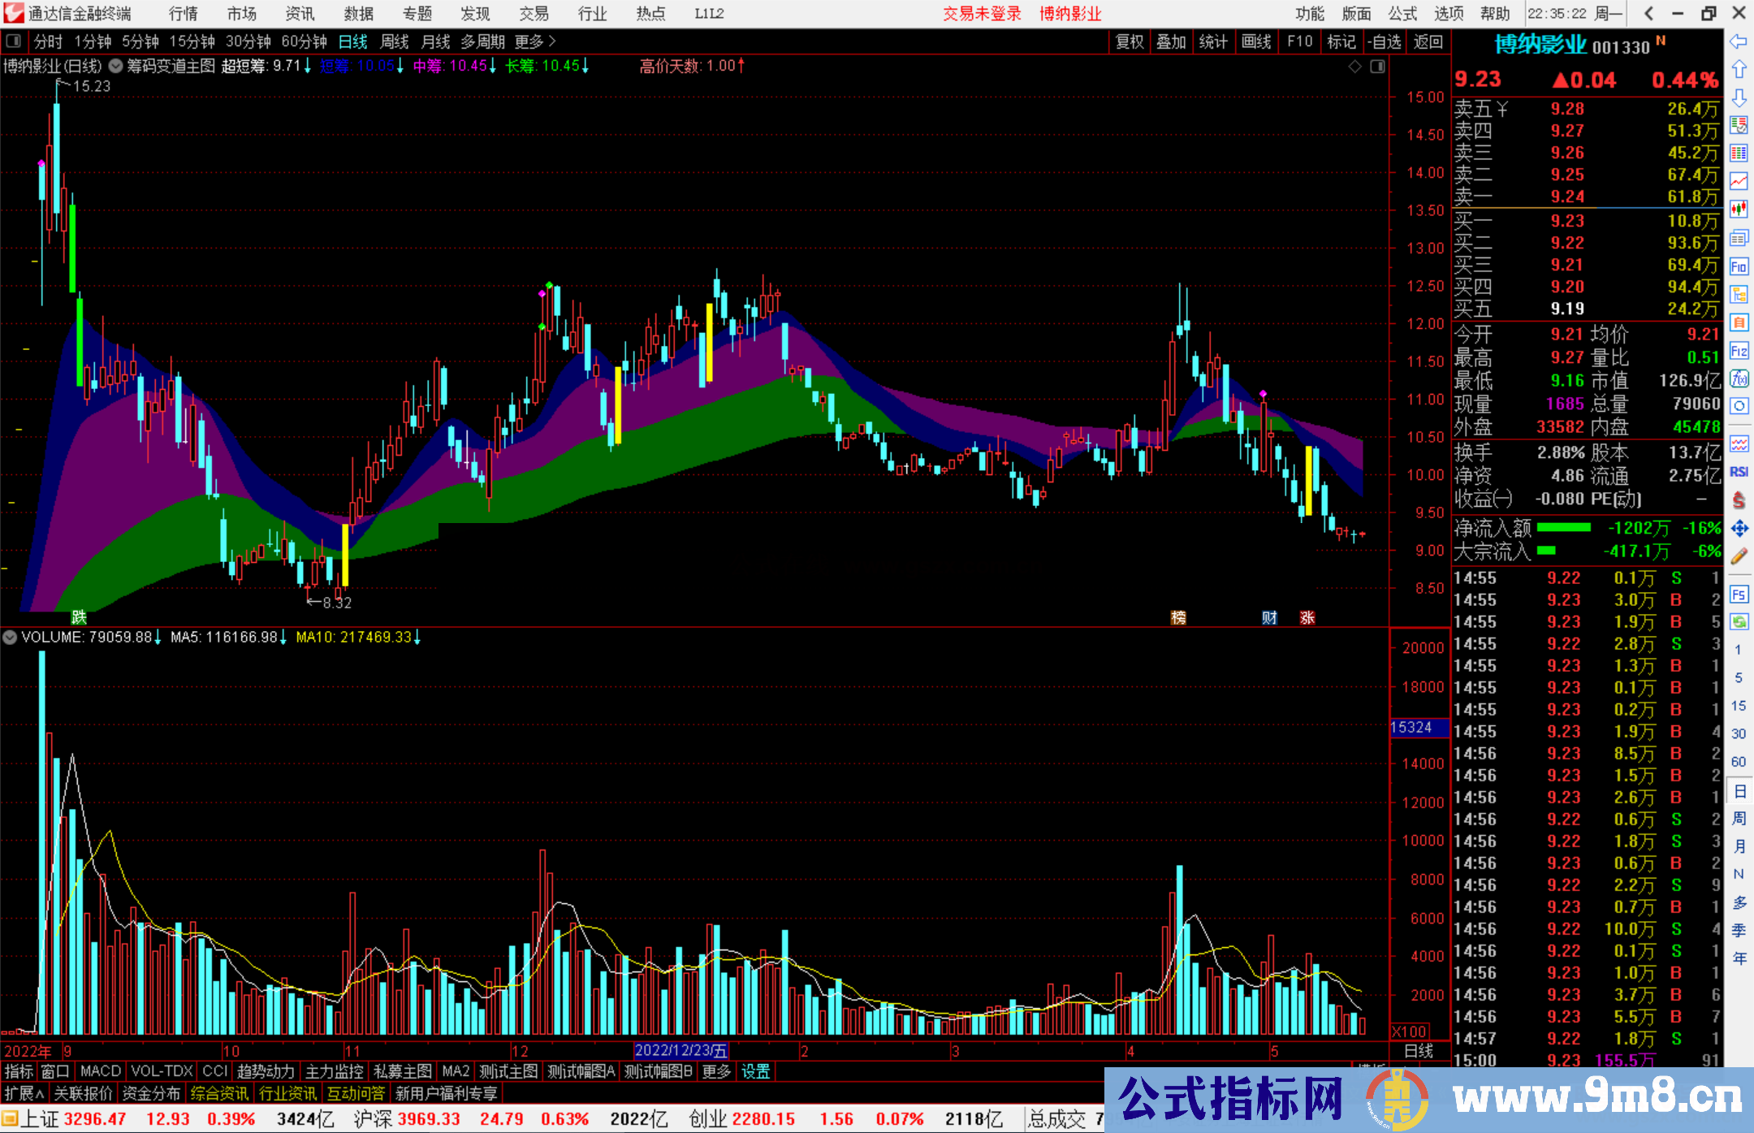Click the RSI indicator sidebar icon
This screenshot has height=1133, width=1754.
pyautogui.click(x=1739, y=472)
